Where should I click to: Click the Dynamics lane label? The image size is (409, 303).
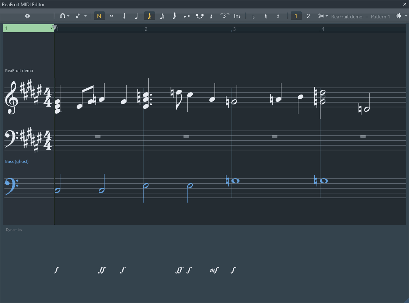(14, 229)
